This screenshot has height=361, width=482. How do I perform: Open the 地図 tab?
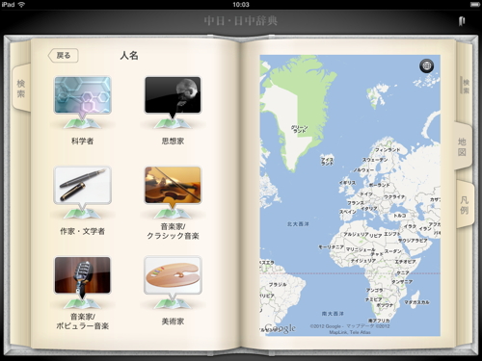(463, 146)
